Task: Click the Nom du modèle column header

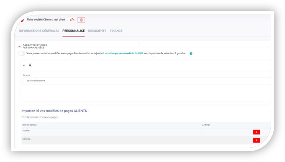Action: [x=30, y=125]
